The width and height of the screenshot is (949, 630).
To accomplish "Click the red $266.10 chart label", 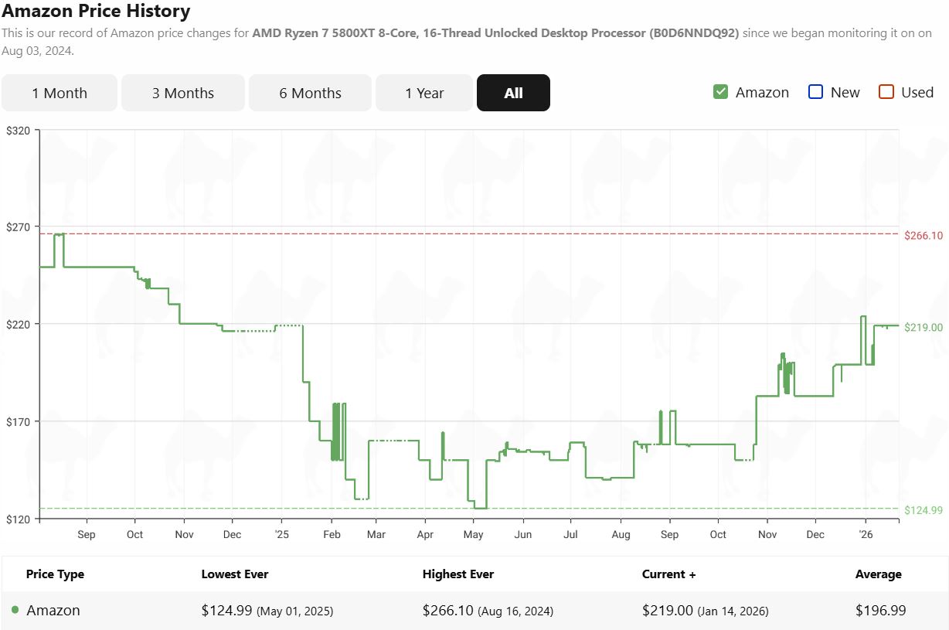I will tap(923, 235).
